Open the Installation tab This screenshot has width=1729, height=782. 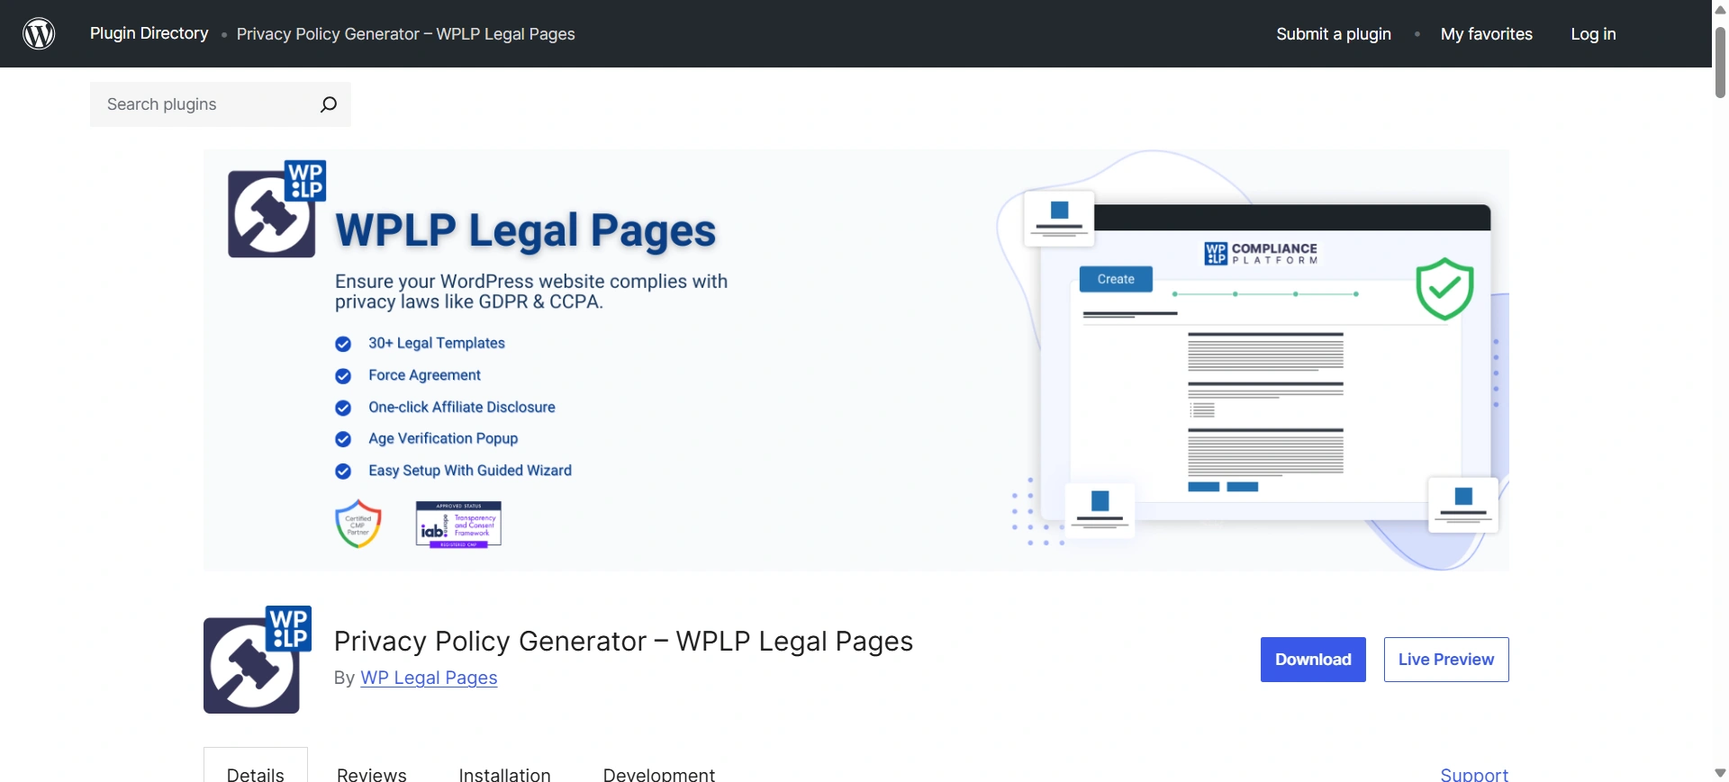click(x=504, y=774)
